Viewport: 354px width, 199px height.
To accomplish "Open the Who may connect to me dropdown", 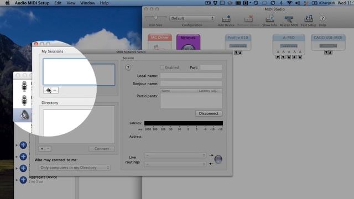I will tap(74, 167).
